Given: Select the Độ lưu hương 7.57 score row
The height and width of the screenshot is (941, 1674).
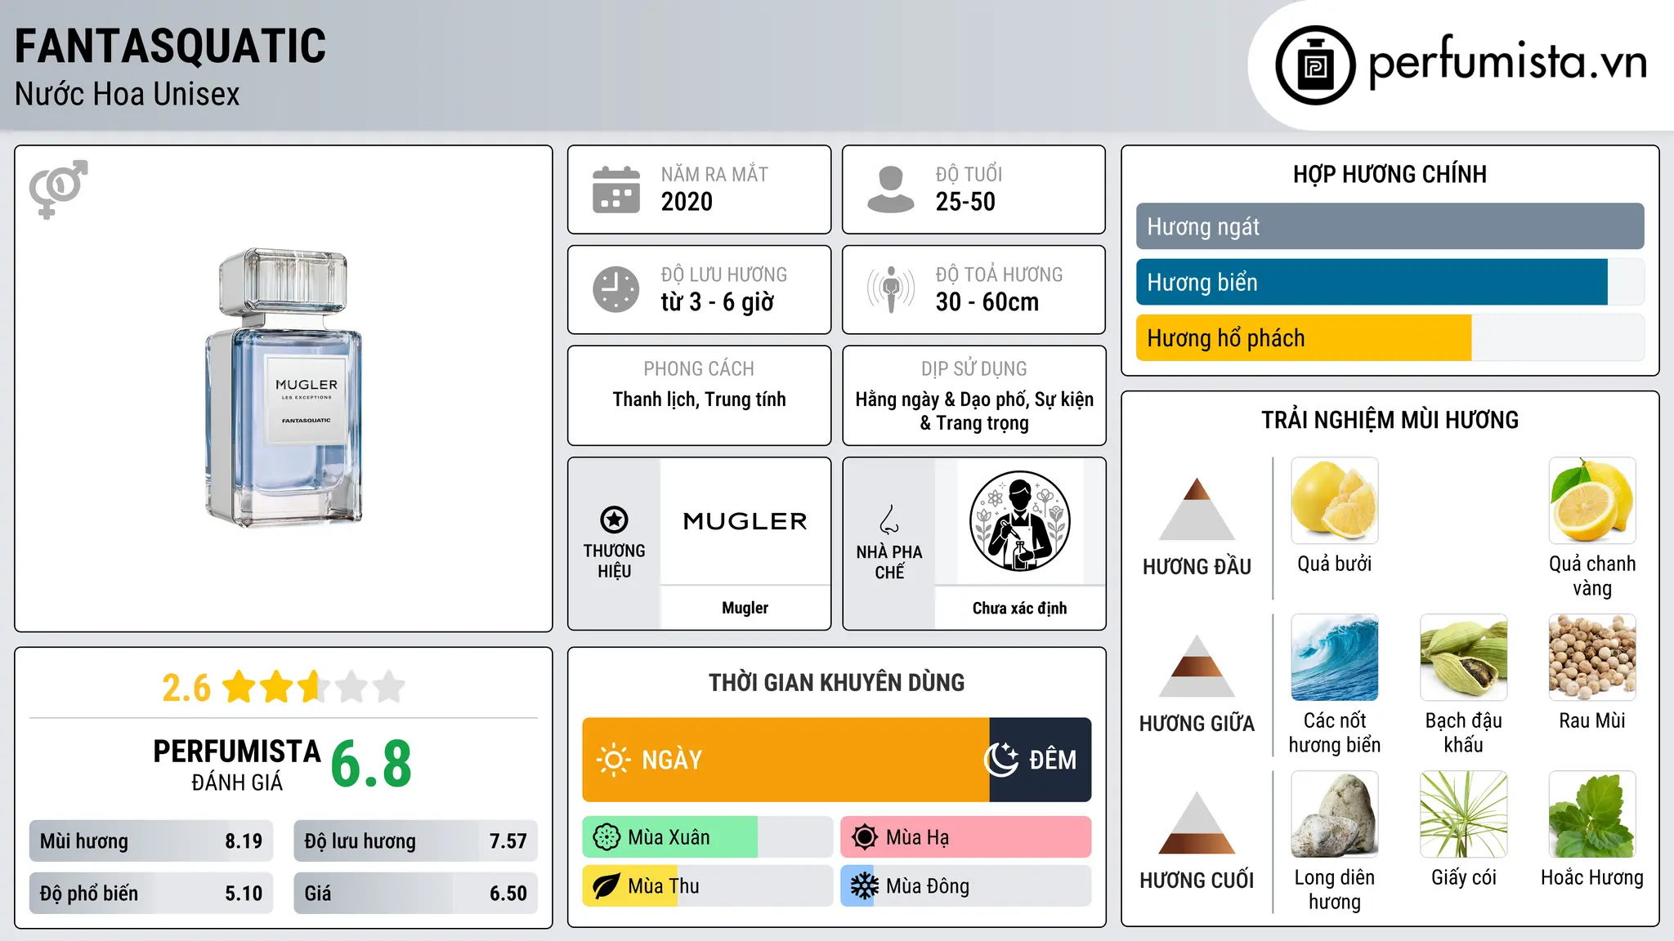Looking at the screenshot, I should (x=415, y=841).
